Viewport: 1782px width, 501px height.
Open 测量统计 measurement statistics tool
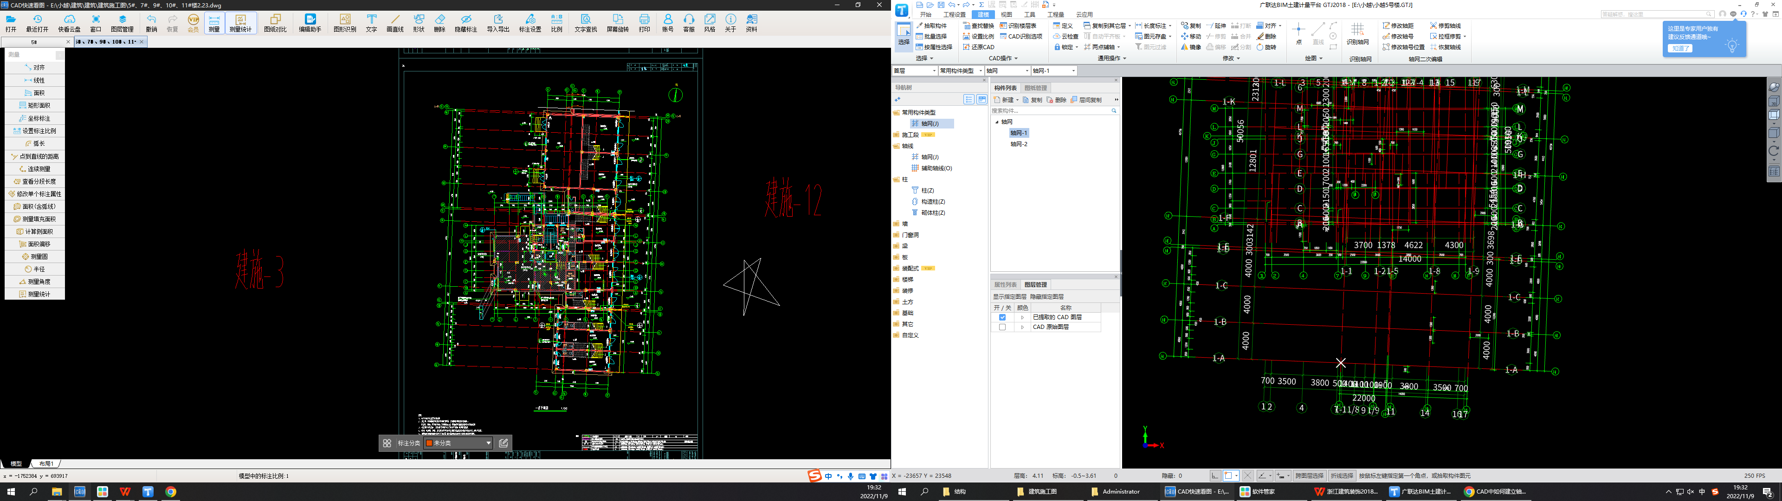241,23
